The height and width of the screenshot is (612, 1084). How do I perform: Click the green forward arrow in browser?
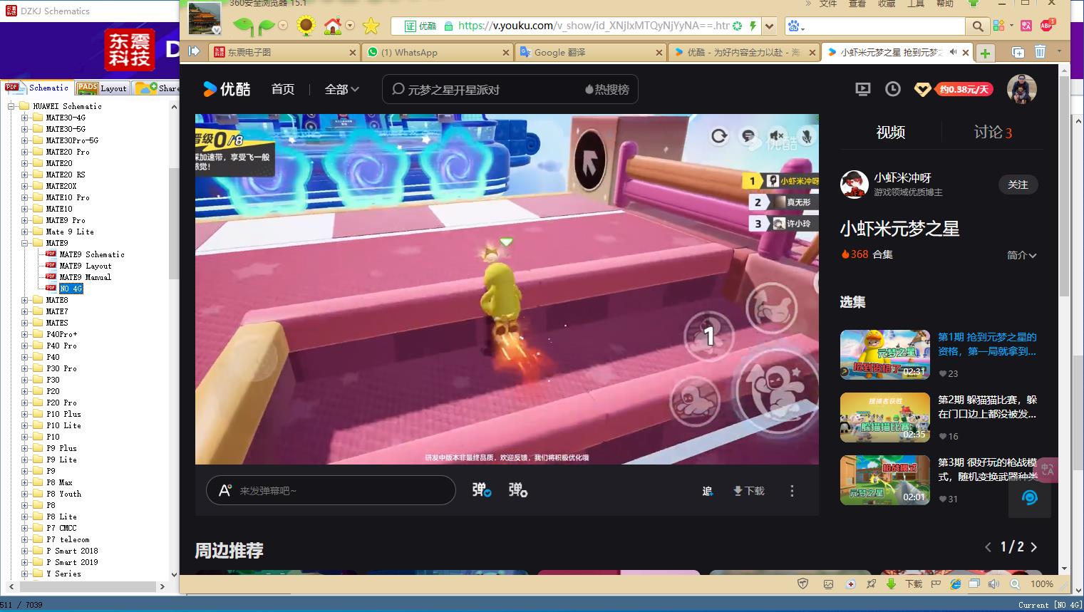click(267, 26)
